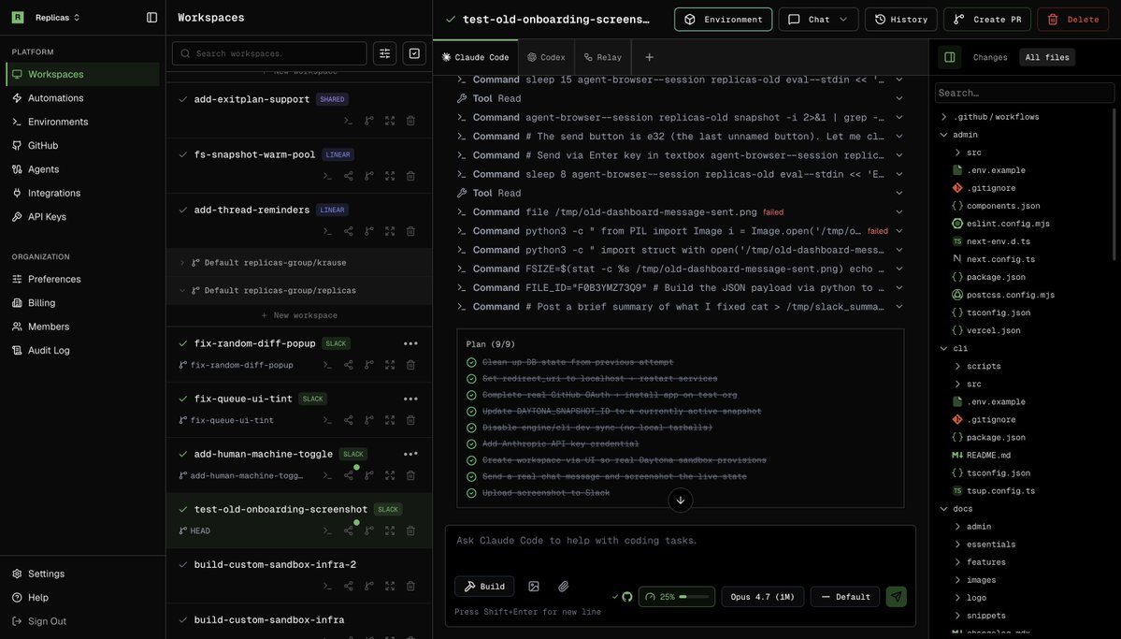Attach an image to the chat prompt

(533, 586)
